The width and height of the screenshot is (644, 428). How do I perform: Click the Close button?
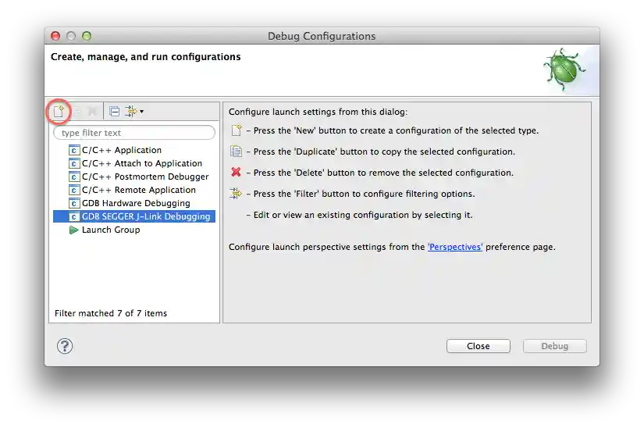479,346
